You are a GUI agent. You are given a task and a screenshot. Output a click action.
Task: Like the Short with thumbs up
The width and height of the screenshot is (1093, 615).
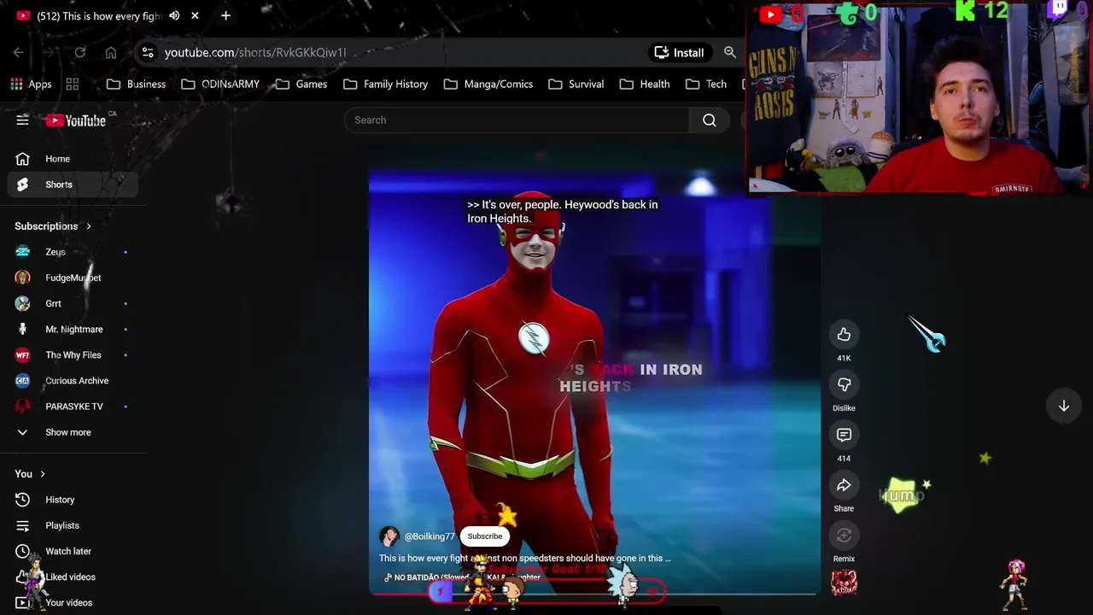pyautogui.click(x=844, y=335)
